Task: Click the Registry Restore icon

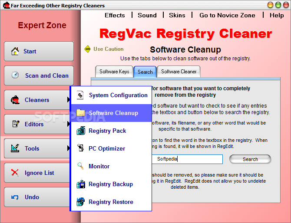Action: pyautogui.click(x=80, y=202)
